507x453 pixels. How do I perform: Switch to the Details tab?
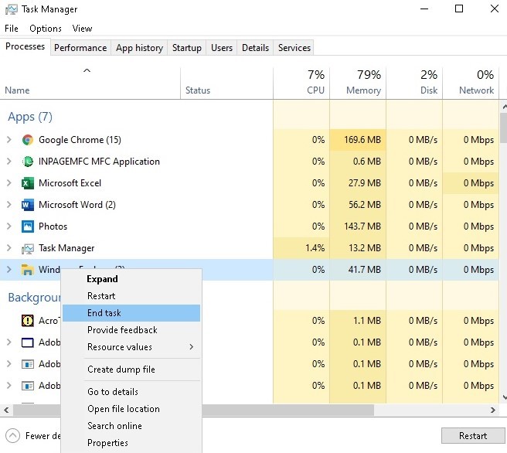255,48
